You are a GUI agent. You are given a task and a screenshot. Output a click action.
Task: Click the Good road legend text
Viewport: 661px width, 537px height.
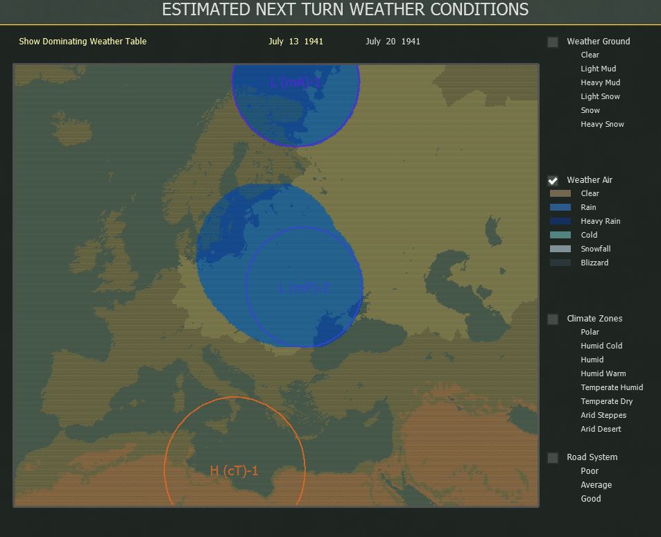[x=591, y=499]
